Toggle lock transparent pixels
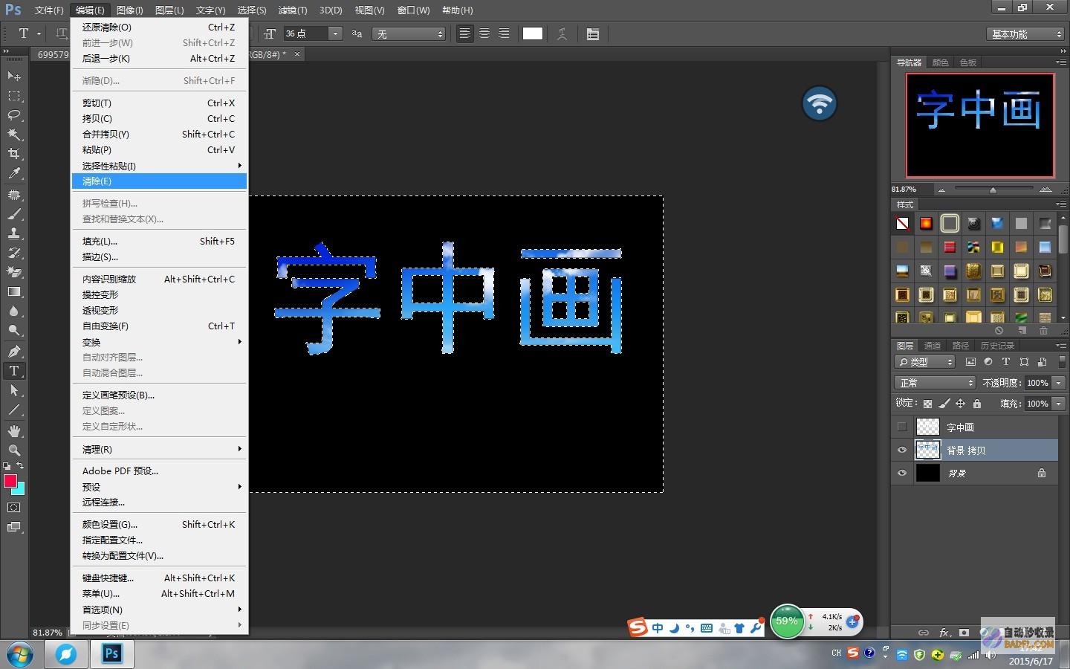The image size is (1070, 669). (x=927, y=404)
